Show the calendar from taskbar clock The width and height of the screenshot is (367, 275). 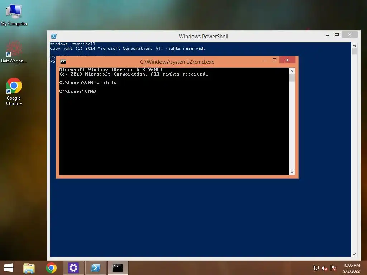click(351, 268)
